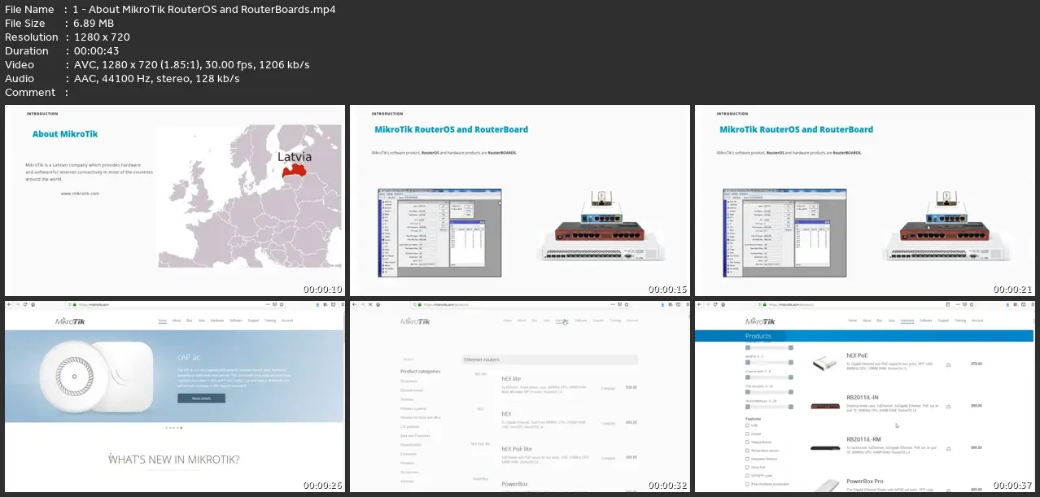Click the bookmark star in the 00:00:26 frame
The image size is (1040, 497).
pyautogui.click(x=282, y=304)
